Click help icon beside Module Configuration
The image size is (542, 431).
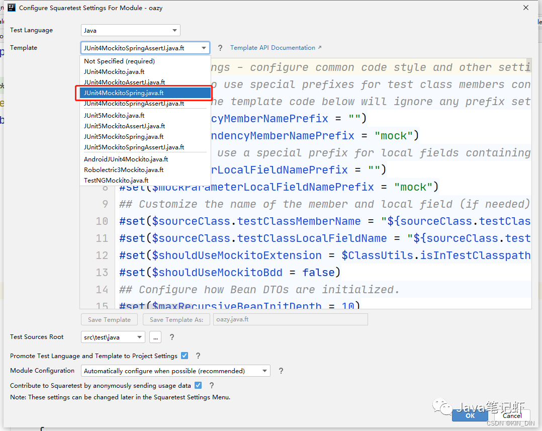pyautogui.click(x=281, y=371)
